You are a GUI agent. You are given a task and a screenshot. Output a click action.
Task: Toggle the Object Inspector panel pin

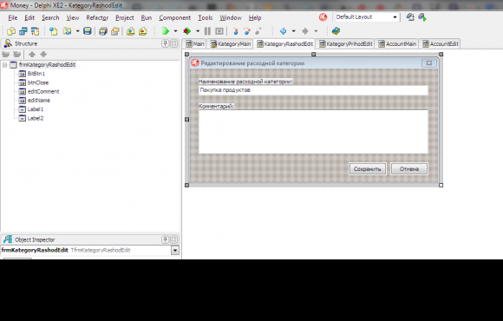[165, 239]
